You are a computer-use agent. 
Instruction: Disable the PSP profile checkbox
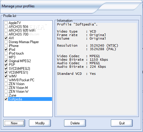6,65
